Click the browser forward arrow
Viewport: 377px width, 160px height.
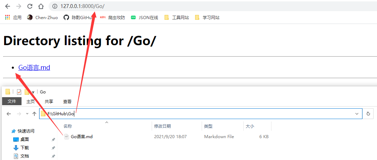19,6
